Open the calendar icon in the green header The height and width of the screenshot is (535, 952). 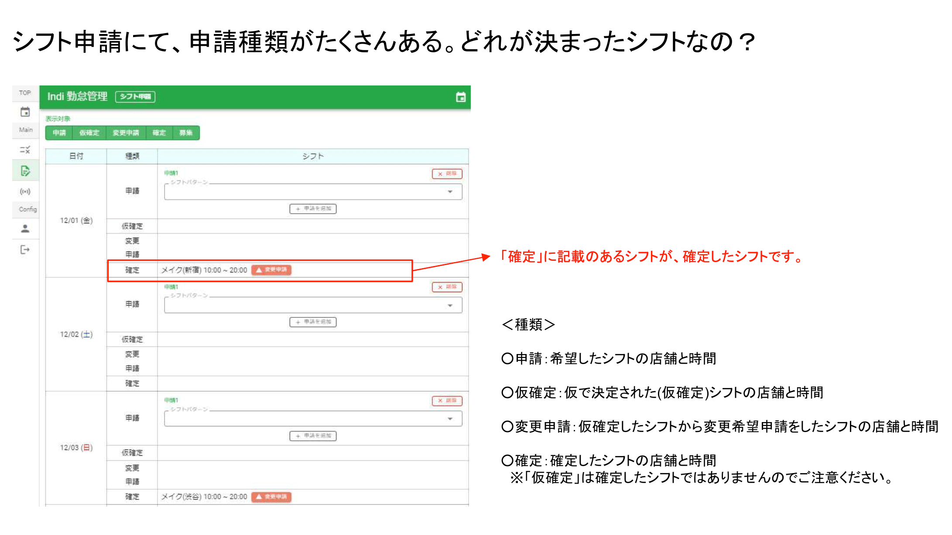pos(460,97)
